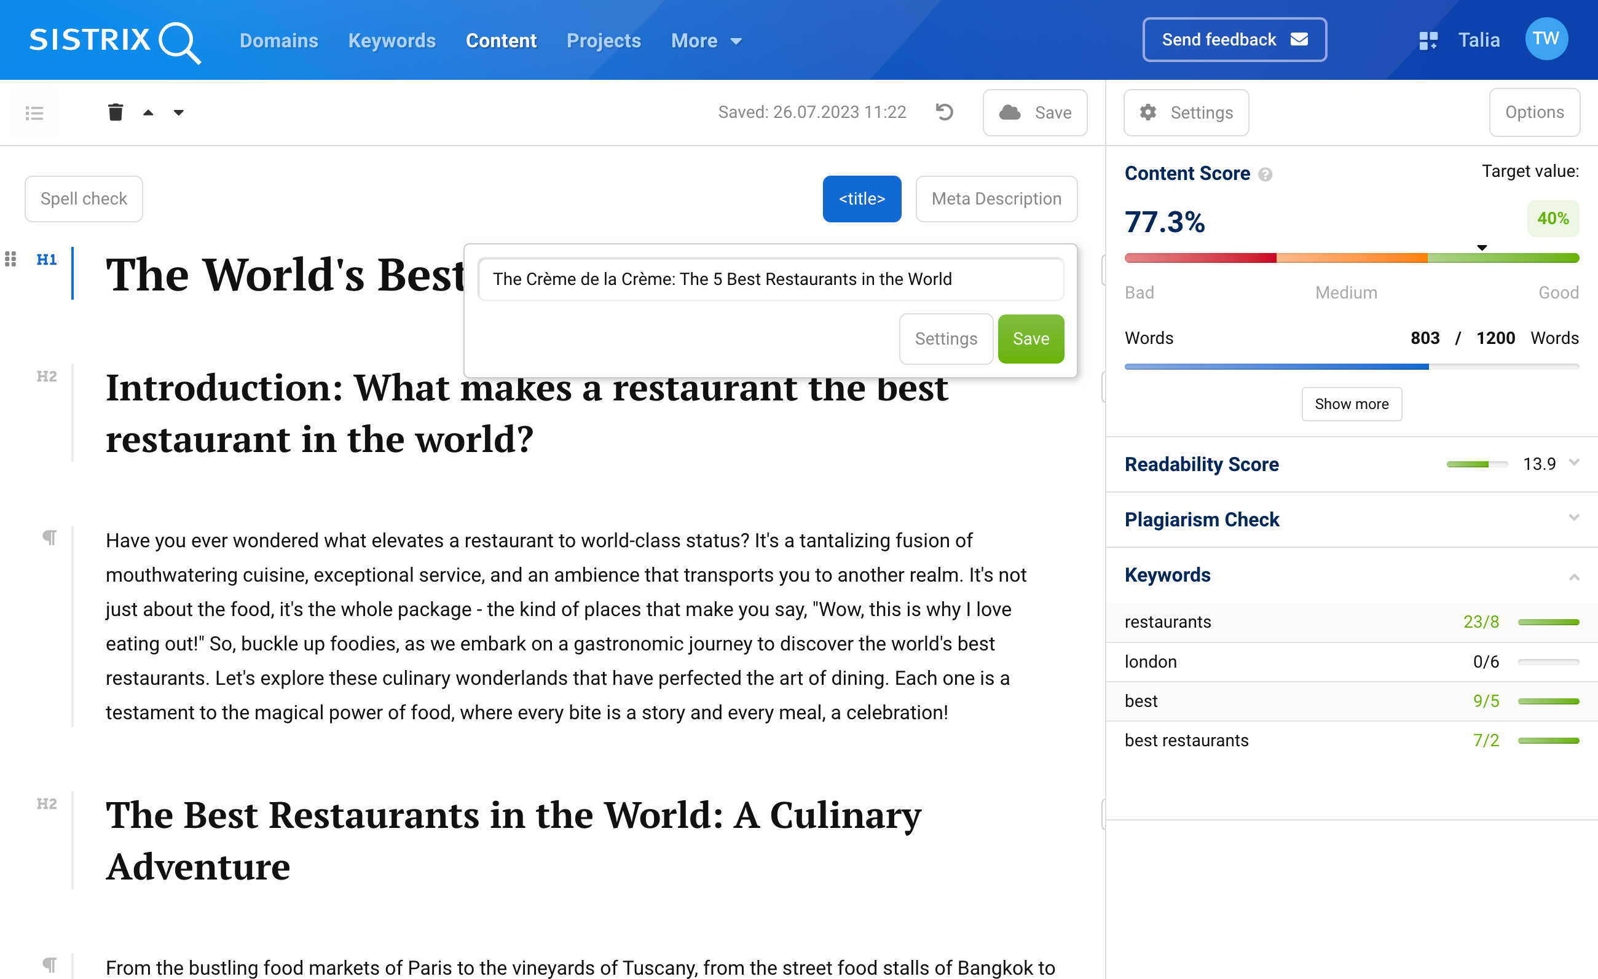Select the Content tab in navigation
This screenshot has width=1598, height=979.
[500, 40]
